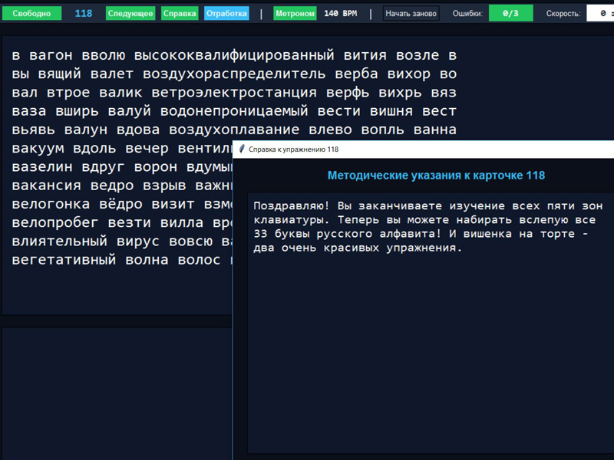
Task: Click the word "вдова"
Action: pyautogui.click(x=138, y=130)
